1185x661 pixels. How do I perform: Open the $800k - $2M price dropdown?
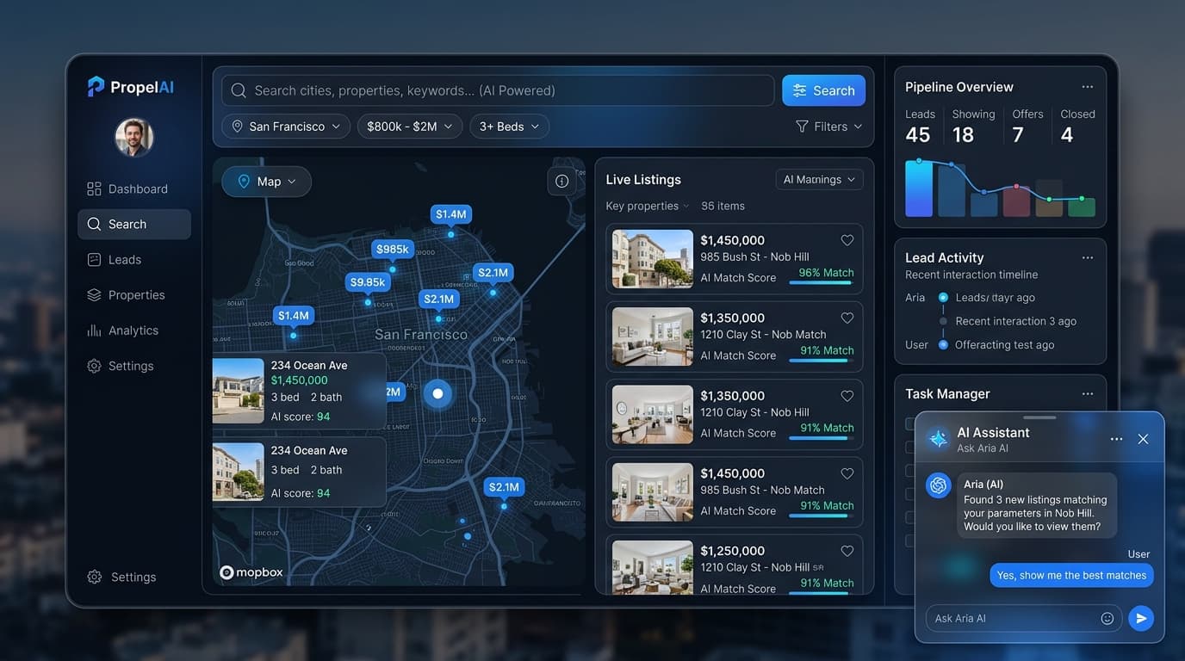click(410, 127)
